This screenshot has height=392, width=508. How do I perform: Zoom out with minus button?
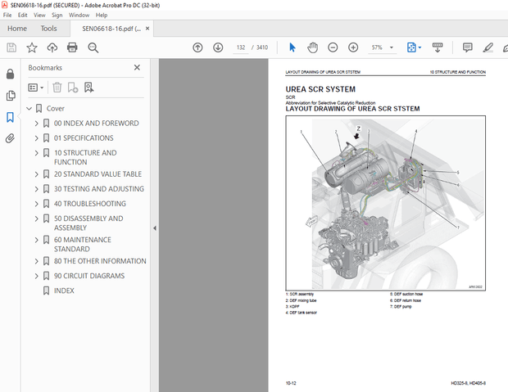tap(333, 47)
